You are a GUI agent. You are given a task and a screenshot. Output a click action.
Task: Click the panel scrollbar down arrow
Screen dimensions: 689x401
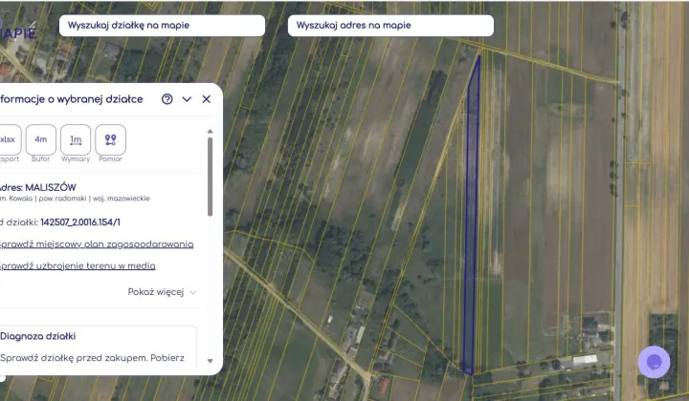210,361
